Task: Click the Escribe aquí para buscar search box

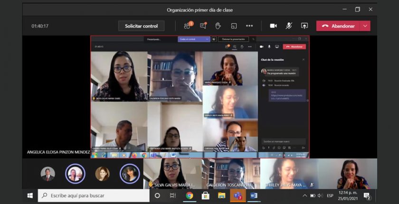Action: pyautogui.click(x=94, y=195)
